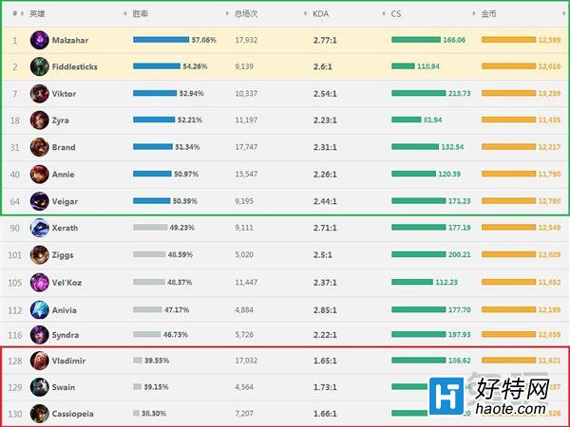Click the 17,747 total games value
The height and width of the screenshot is (427, 570).
point(246,147)
